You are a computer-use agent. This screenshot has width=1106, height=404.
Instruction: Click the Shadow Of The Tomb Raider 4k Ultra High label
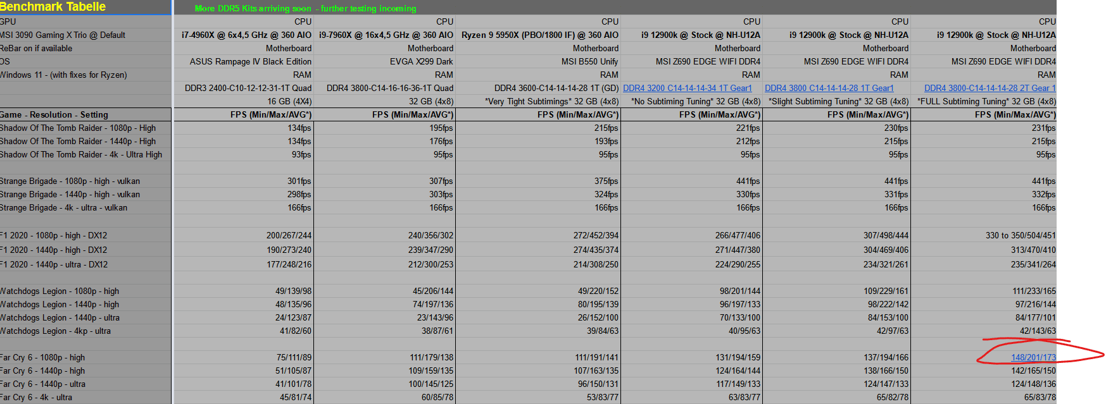tap(81, 155)
